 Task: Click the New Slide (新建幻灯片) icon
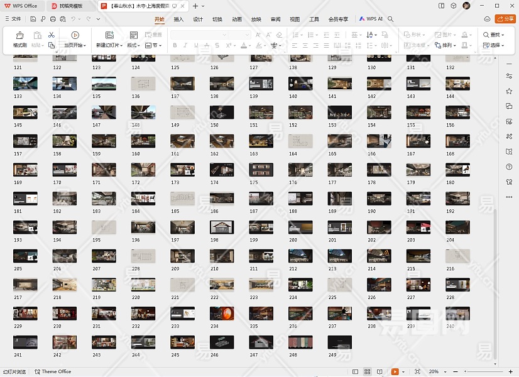click(109, 36)
